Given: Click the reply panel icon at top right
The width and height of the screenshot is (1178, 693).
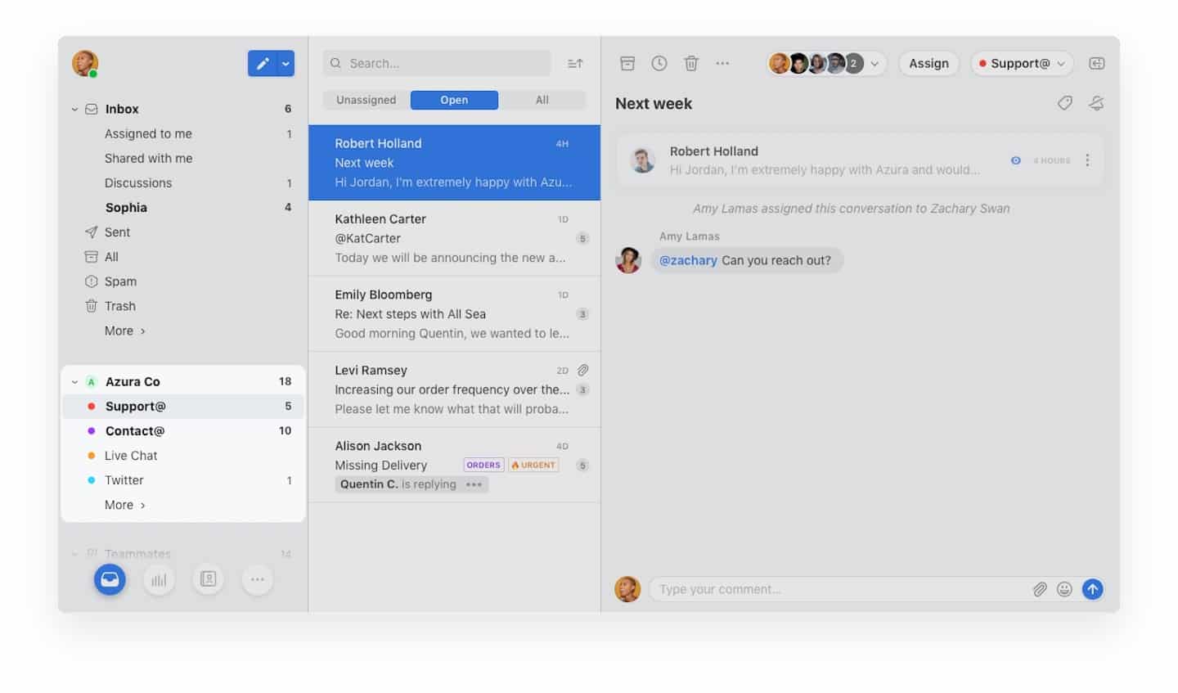Looking at the screenshot, I should (1097, 63).
